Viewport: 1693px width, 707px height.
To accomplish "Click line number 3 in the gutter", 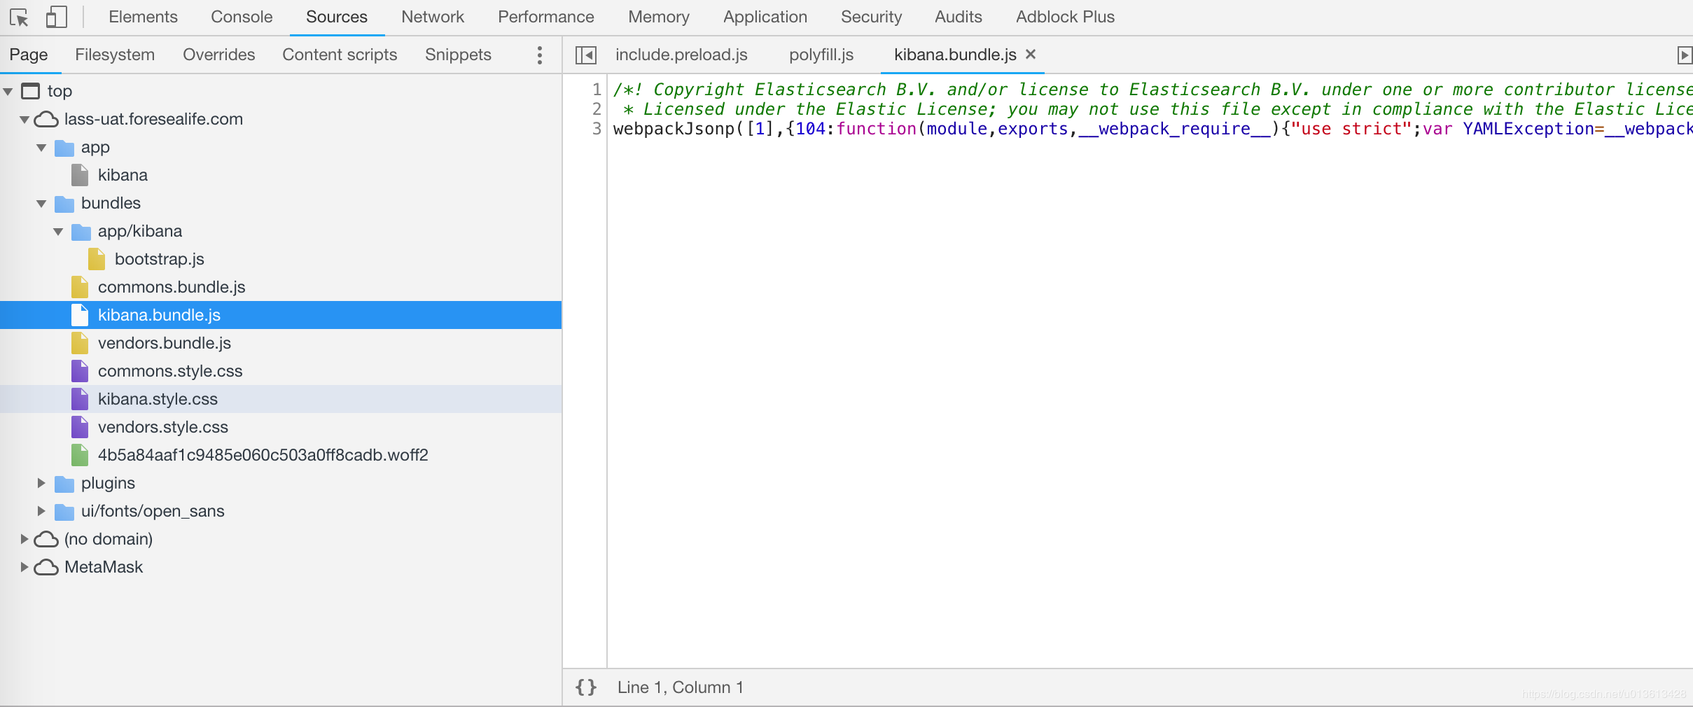I will pyautogui.click(x=597, y=129).
